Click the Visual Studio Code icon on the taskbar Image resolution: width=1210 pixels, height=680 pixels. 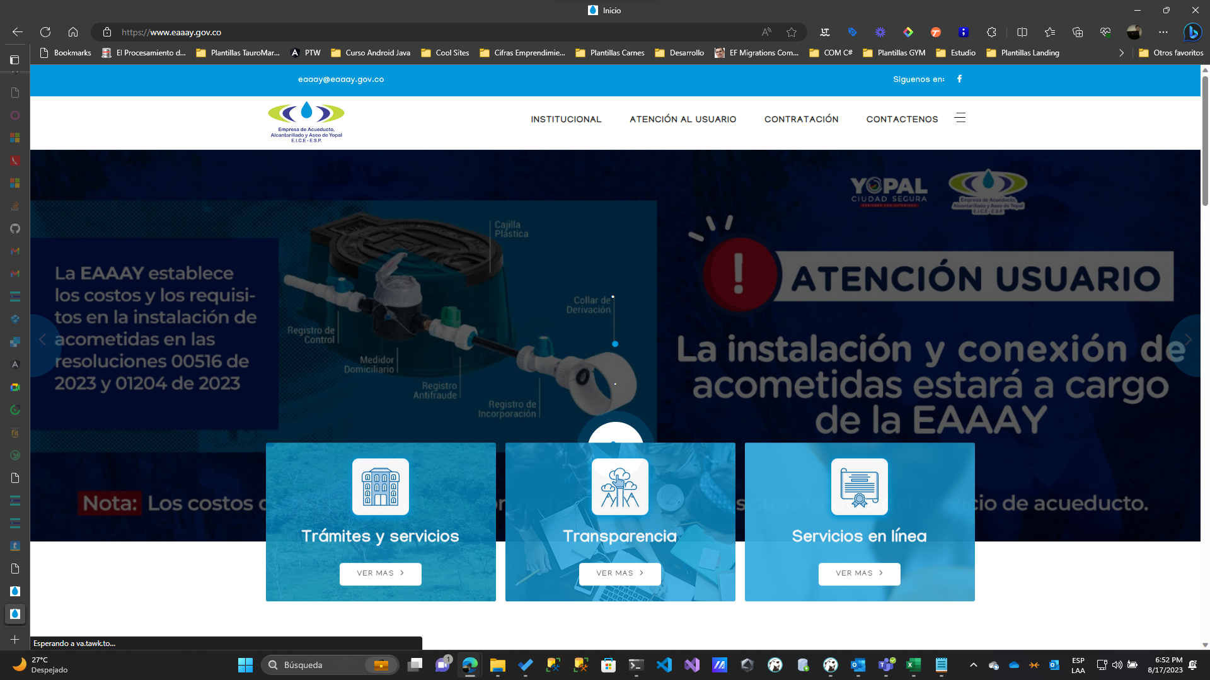click(x=664, y=665)
